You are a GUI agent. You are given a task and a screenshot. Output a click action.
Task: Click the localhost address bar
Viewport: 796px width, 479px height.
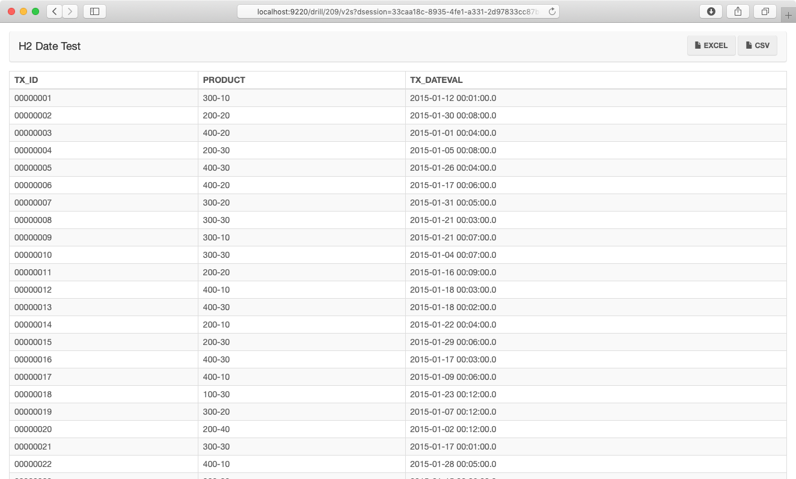click(398, 11)
